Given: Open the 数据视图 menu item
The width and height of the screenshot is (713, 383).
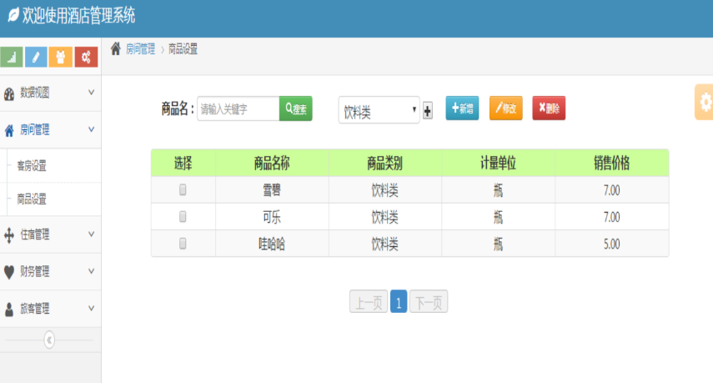Looking at the screenshot, I should [x=51, y=93].
